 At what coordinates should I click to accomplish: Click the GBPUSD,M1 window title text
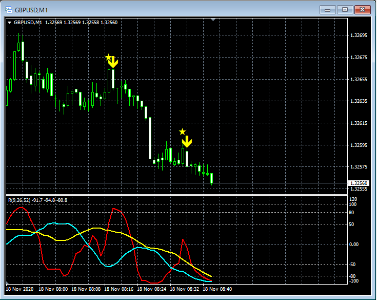click(31, 10)
